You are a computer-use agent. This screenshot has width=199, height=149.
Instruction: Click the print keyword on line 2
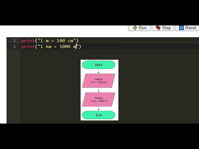click(x=28, y=47)
